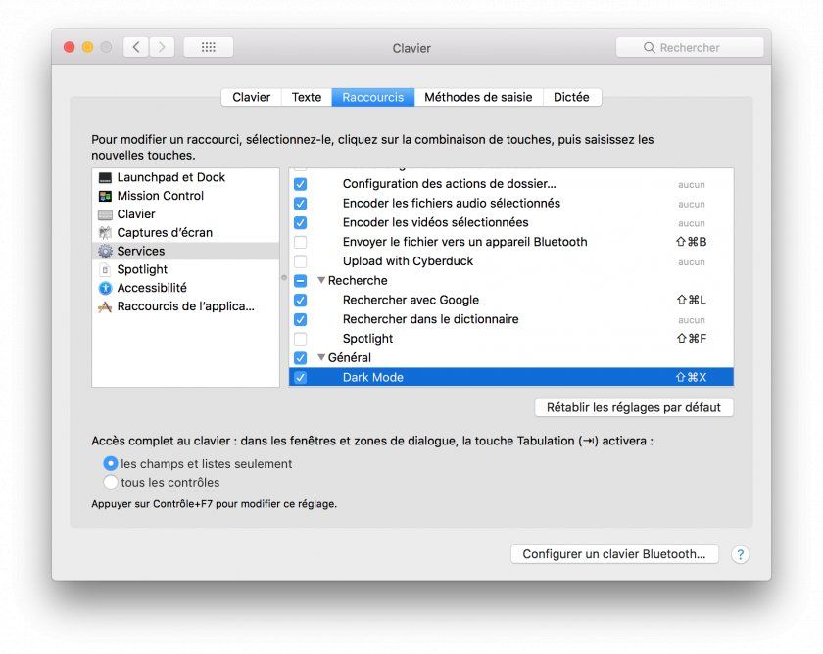Open help with question mark button
The height and width of the screenshot is (654, 823).
click(x=741, y=554)
